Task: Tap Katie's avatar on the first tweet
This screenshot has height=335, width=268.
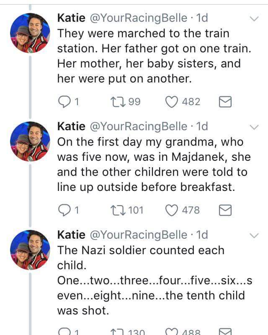Action: click(30, 33)
